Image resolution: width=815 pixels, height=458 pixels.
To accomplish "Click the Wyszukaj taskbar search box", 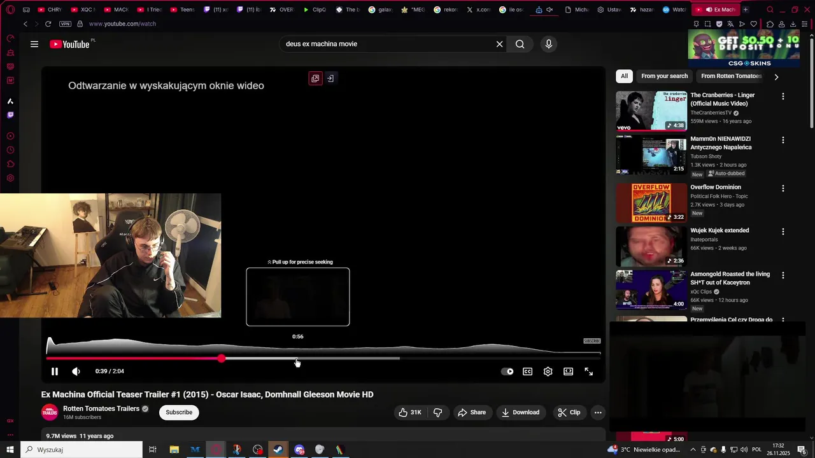I will coord(81,450).
